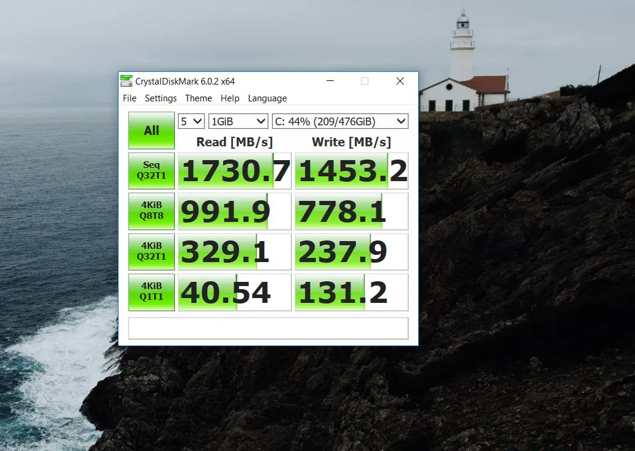635x451 pixels.
Task: Open the Language menu
Action: pyautogui.click(x=267, y=98)
